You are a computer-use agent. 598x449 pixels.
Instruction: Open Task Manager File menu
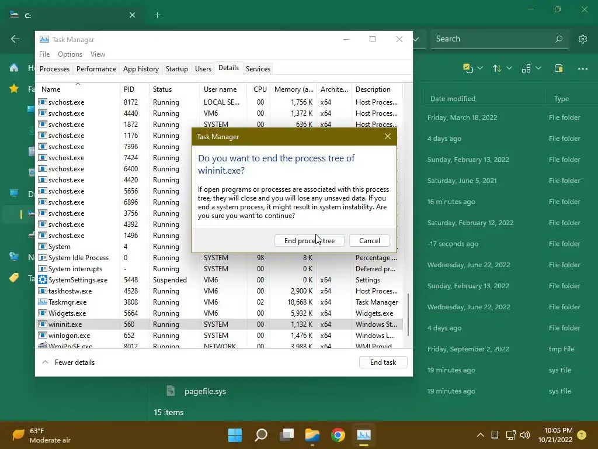pos(44,54)
